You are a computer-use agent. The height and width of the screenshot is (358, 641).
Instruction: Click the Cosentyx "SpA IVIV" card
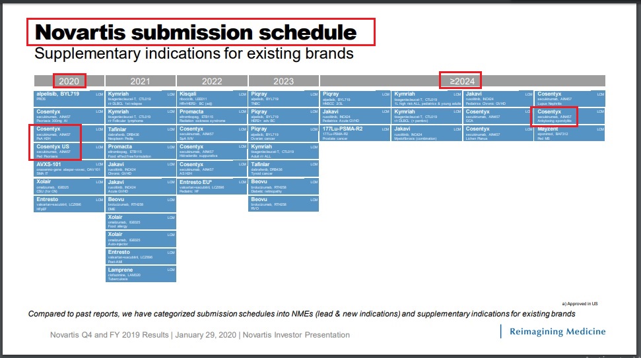point(212,133)
